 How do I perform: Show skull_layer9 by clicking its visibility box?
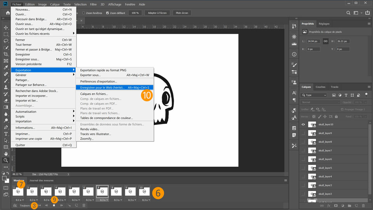coord(303,133)
